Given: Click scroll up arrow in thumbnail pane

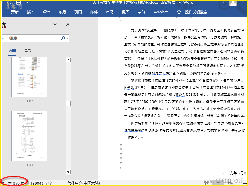Looking at the screenshot, I should tap(69, 60).
